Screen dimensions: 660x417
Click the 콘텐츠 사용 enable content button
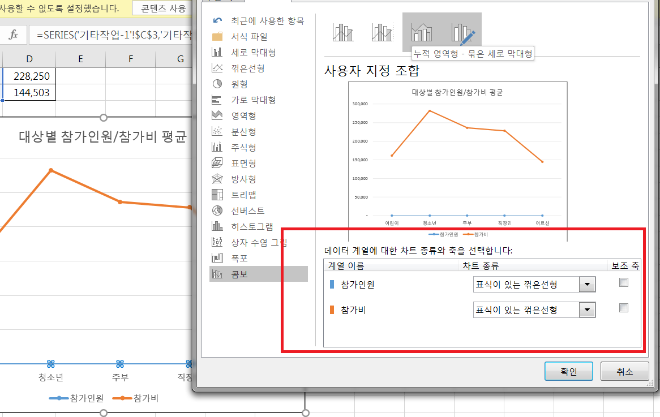tap(163, 8)
